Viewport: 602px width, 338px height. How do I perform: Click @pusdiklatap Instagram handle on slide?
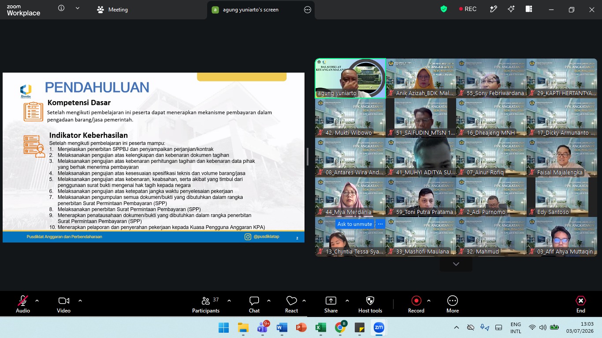[x=267, y=237]
